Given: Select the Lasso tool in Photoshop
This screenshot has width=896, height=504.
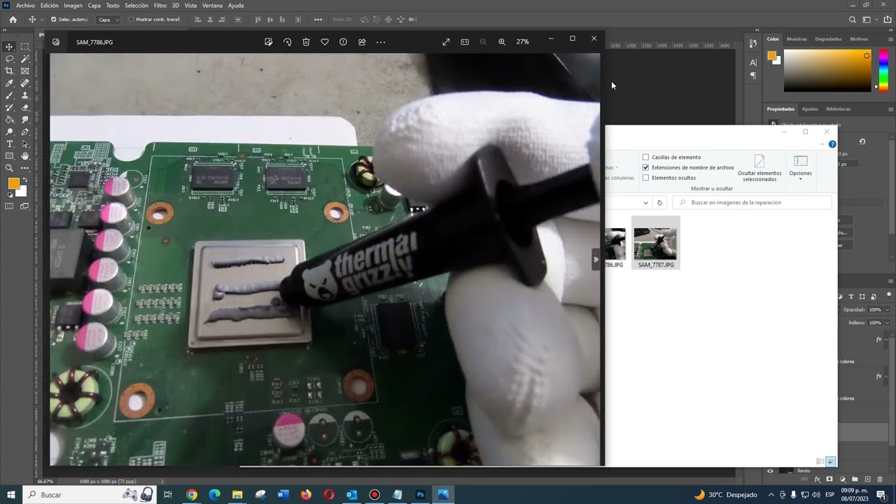Looking at the screenshot, I should [10, 59].
